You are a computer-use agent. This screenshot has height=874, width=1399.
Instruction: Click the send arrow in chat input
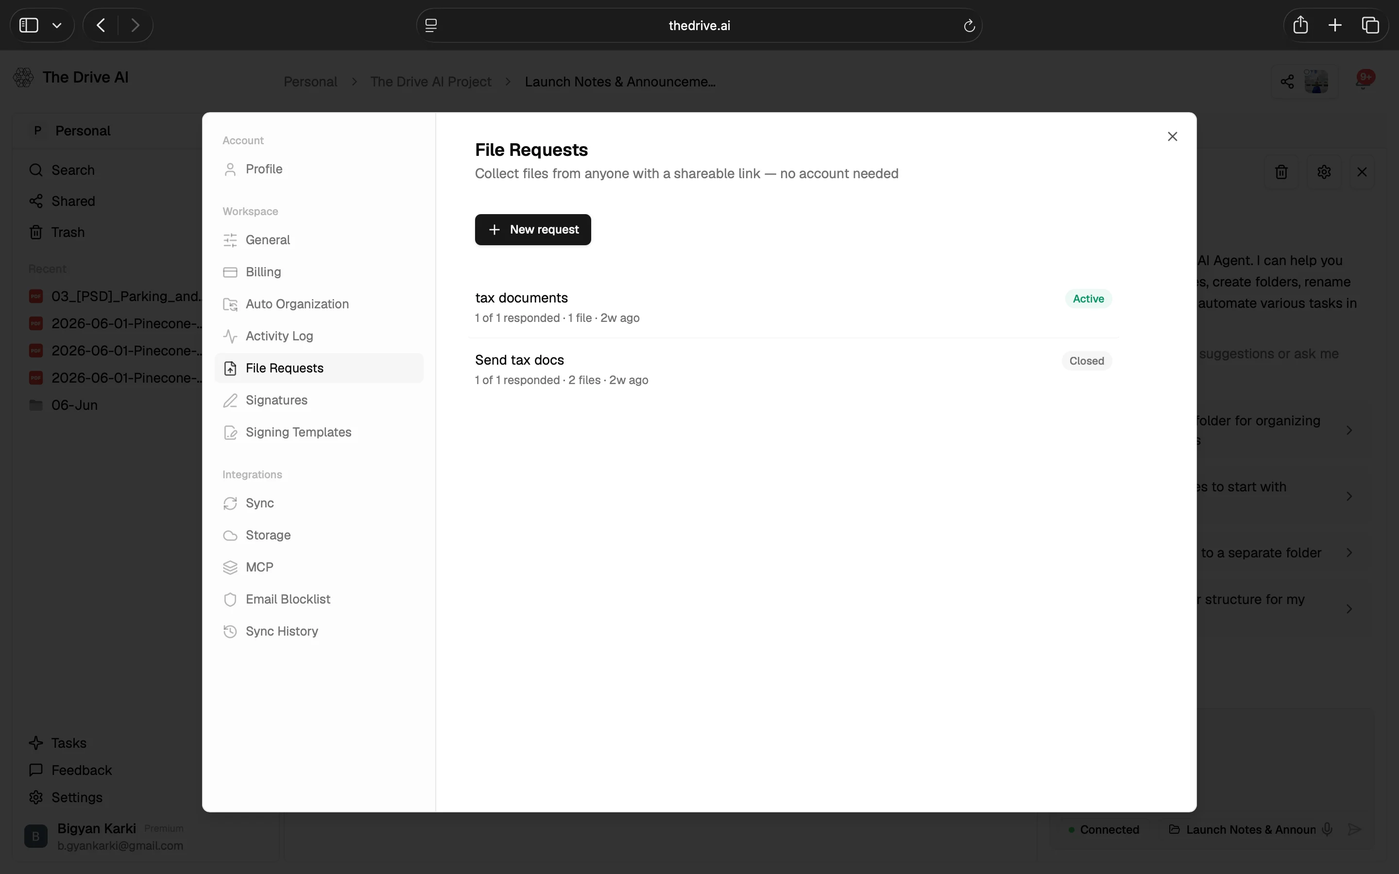1354,829
